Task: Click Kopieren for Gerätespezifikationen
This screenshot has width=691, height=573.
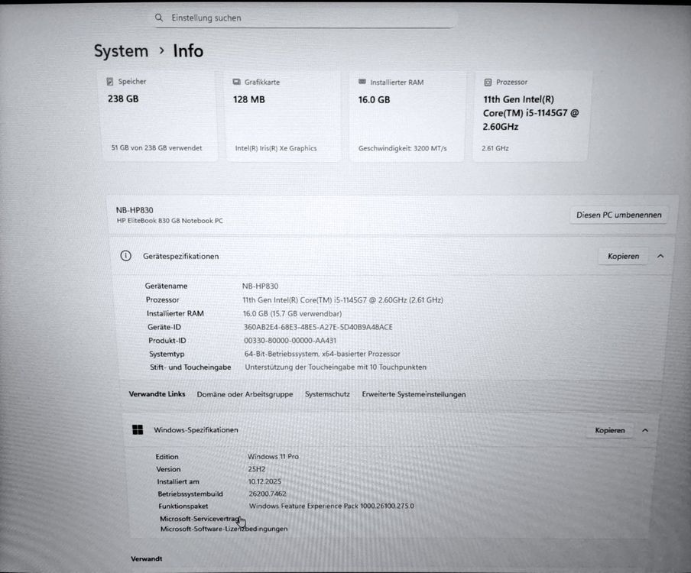Action: pos(622,256)
